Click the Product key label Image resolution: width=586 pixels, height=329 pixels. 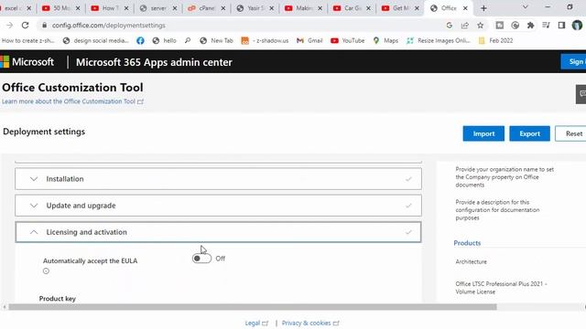click(57, 299)
